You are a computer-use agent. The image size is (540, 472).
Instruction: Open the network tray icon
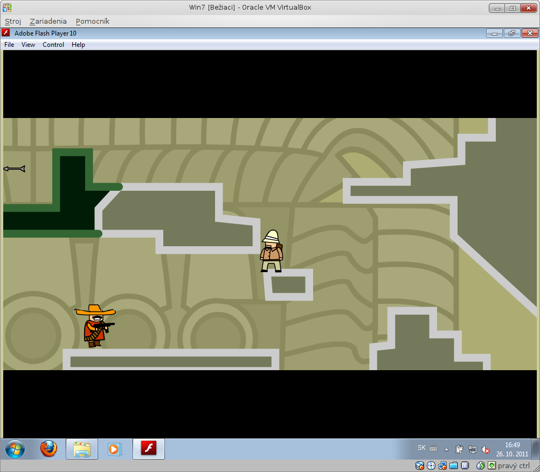point(473,449)
